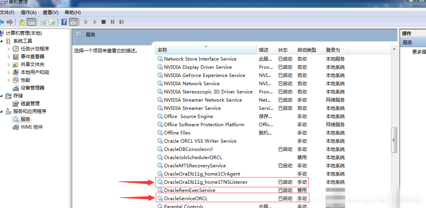Select 设备管理器 in the tree

32,88
